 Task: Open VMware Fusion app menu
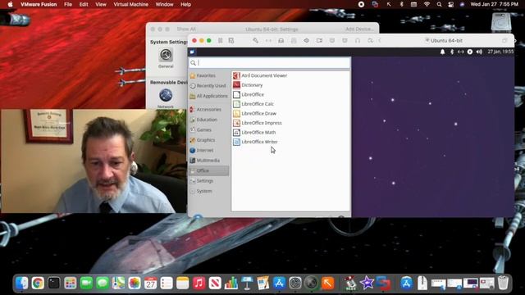(39, 4)
